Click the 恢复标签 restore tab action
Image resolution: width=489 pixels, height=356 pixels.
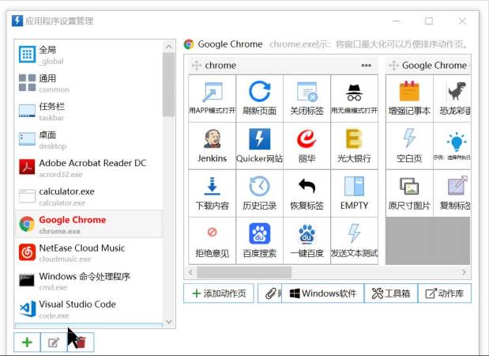point(307,194)
